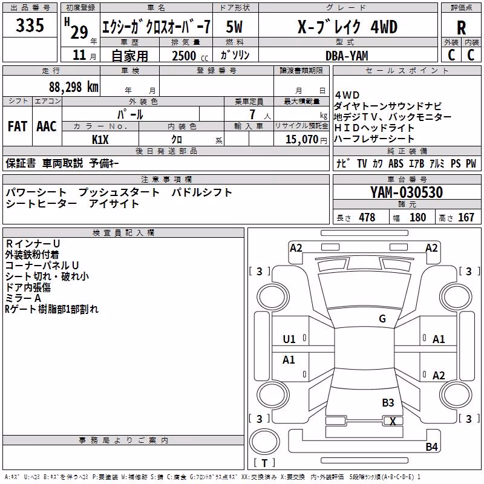Select sales point ダイヤトーンサウンドナビ
The width and height of the screenshot is (484, 484).
point(388,106)
